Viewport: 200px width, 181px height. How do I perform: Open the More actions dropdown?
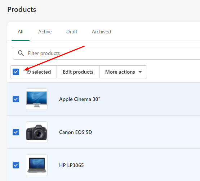point(123,72)
